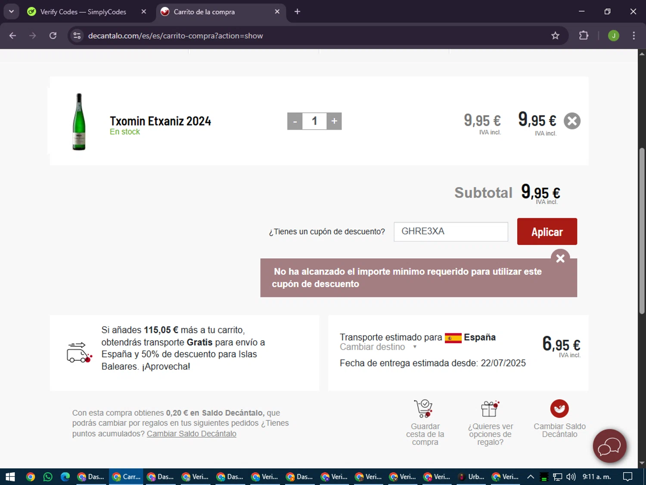Viewport: 646px width, 485px height.
Task: Switch to the Urb... taskbar window
Action: (x=471, y=477)
